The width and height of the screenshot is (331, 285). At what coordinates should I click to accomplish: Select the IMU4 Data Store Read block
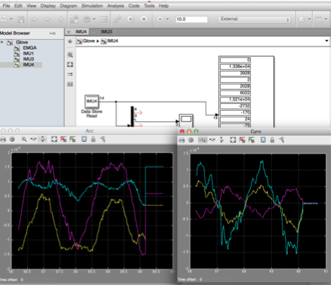(91, 102)
